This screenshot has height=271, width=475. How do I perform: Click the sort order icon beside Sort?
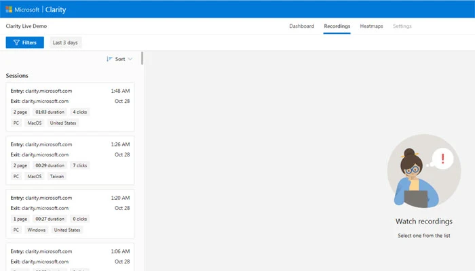[109, 59]
